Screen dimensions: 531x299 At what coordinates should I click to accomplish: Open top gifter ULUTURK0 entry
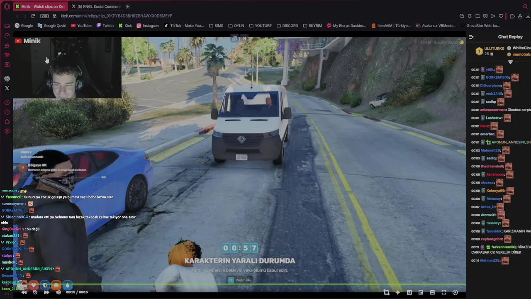point(490,51)
